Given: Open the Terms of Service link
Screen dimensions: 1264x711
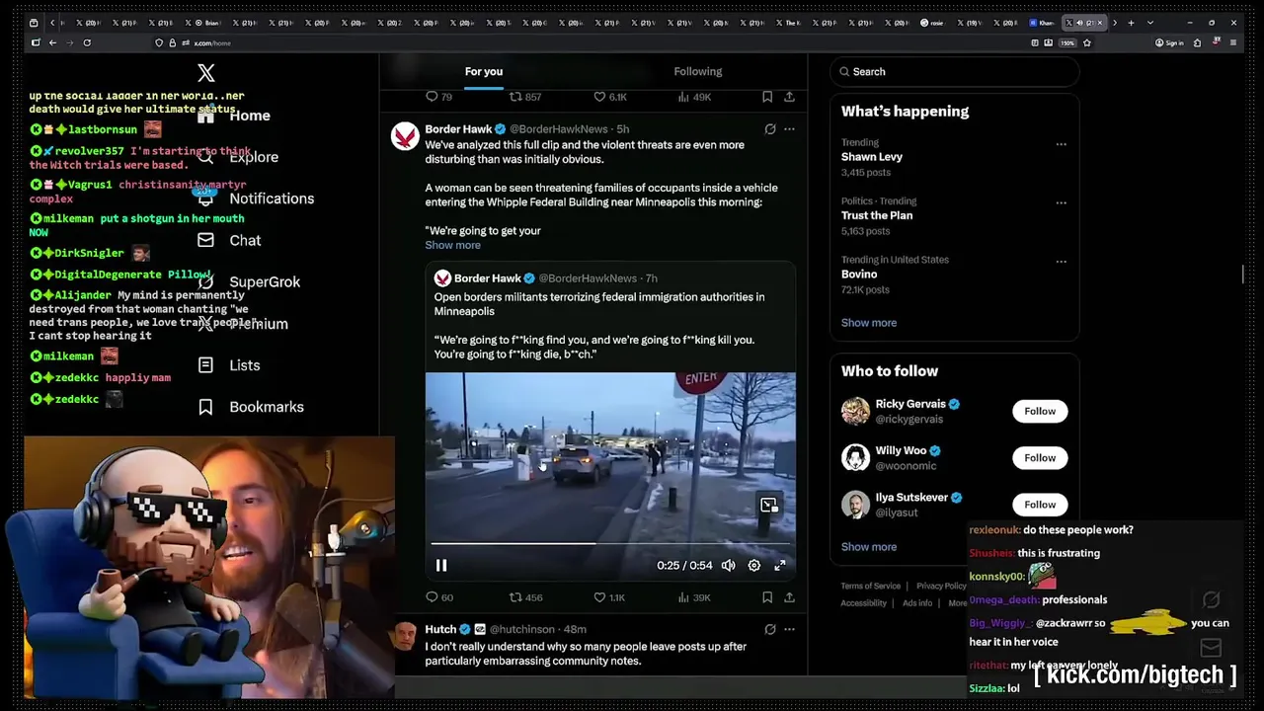Looking at the screenshot, I should [x=871, y=586].
